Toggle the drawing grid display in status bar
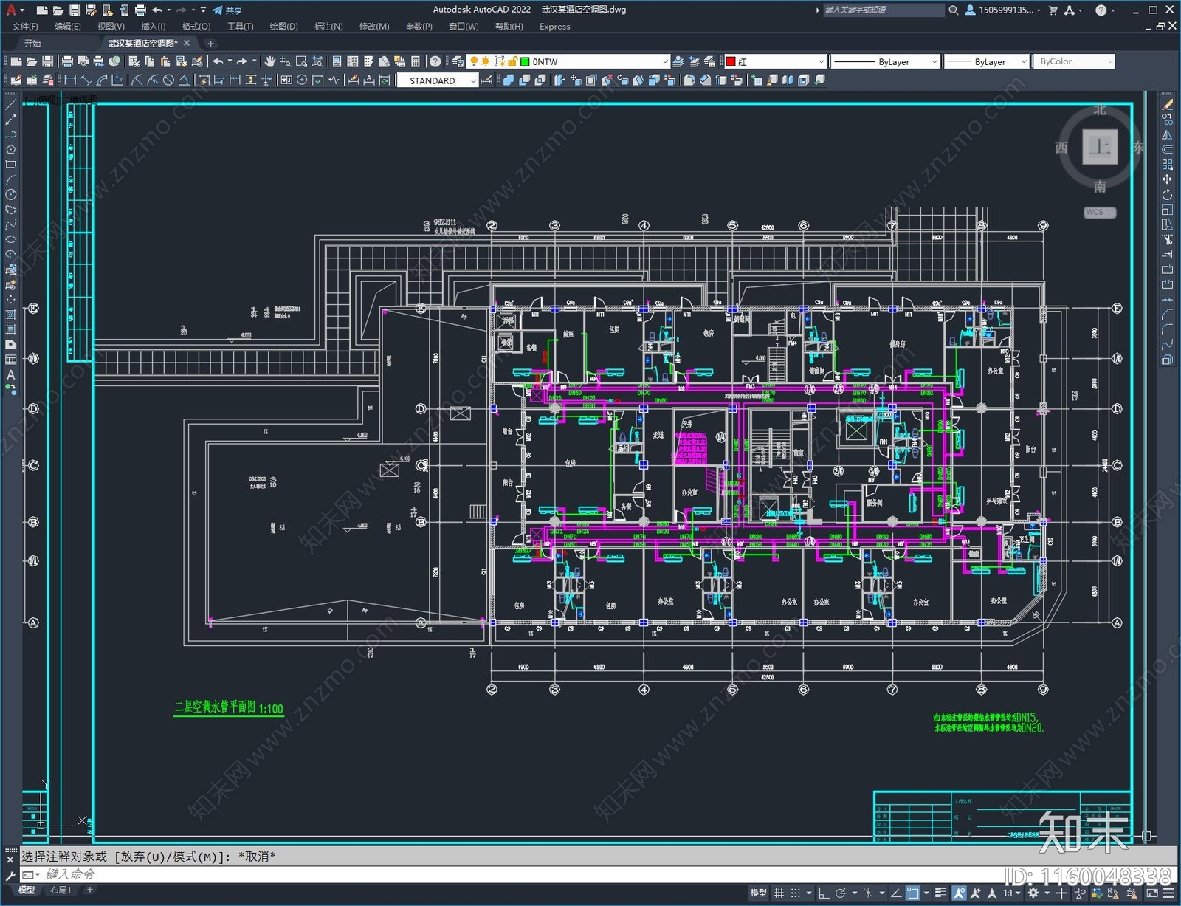The height and width of the screenshot is (906, 1181). [779, 893]
